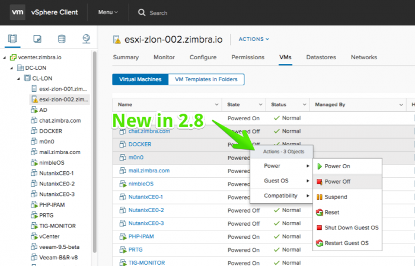Open the NutanixCE0-3 VM link
The height and width of the screenshot is (266, 415).
tap(146, 223)
